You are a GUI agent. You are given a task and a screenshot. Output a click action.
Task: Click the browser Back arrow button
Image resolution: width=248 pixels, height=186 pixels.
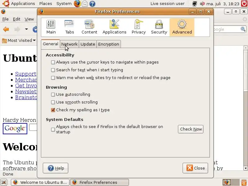point(6,29)
